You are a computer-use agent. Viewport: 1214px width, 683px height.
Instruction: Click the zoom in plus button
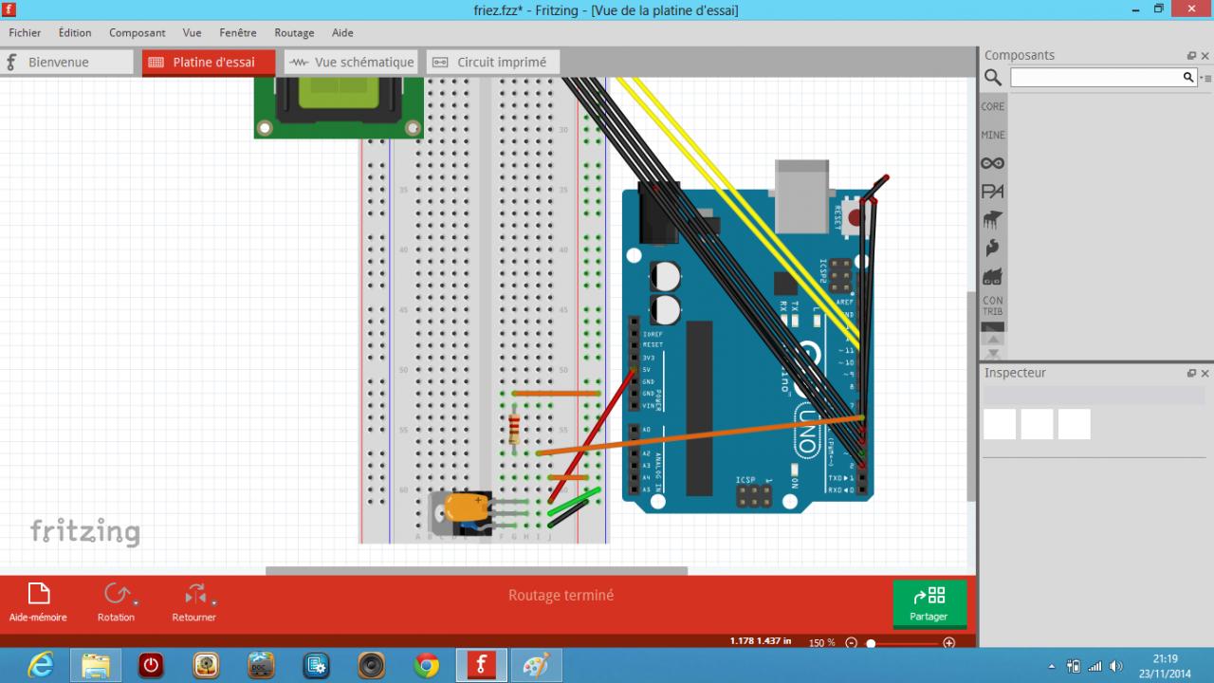click(948, 643)
